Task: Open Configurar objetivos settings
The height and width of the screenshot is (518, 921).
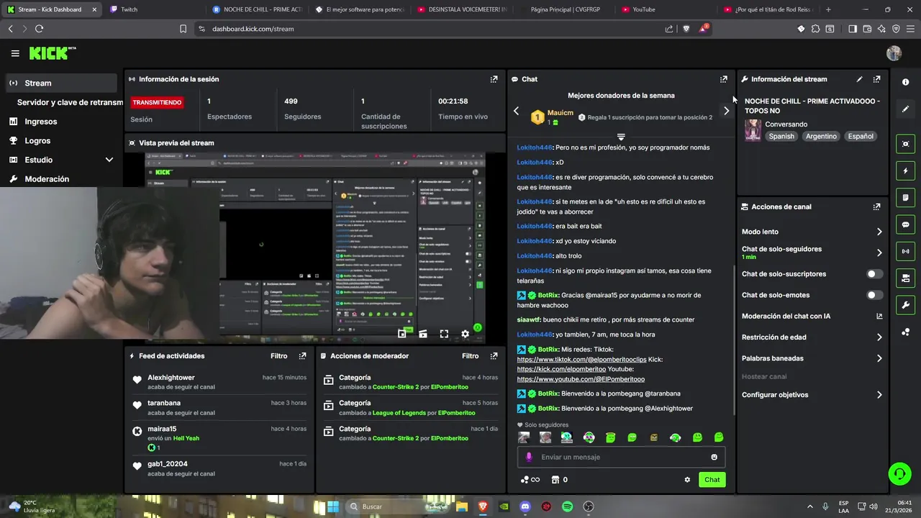Action: (x=812, y=395)
